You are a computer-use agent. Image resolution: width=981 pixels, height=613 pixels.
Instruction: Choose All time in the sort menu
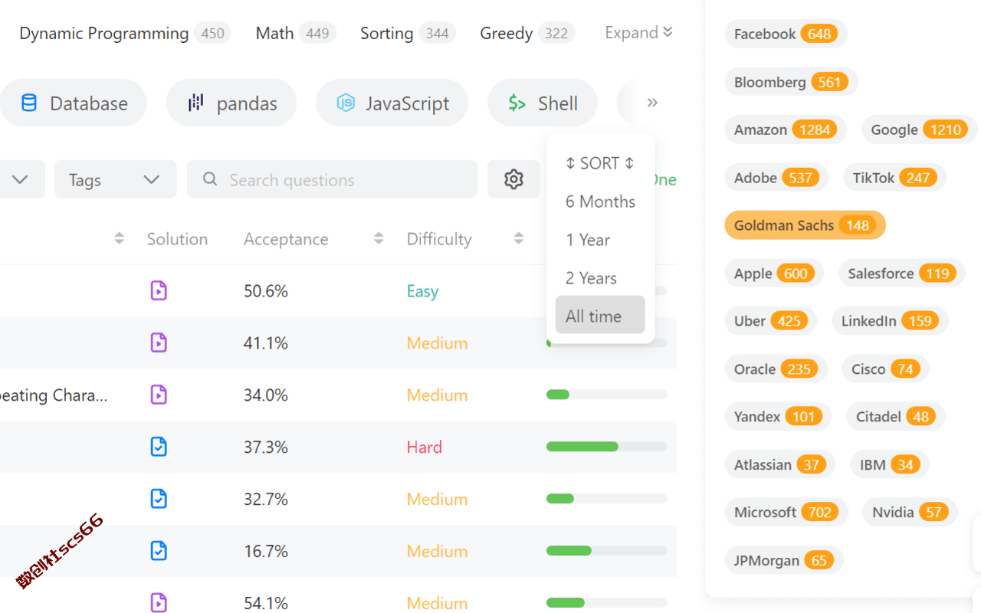[600, 315]
